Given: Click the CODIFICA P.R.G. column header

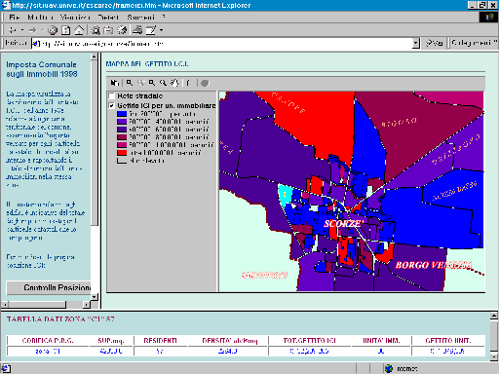Looking at the screenshot, I should [48, 341].
